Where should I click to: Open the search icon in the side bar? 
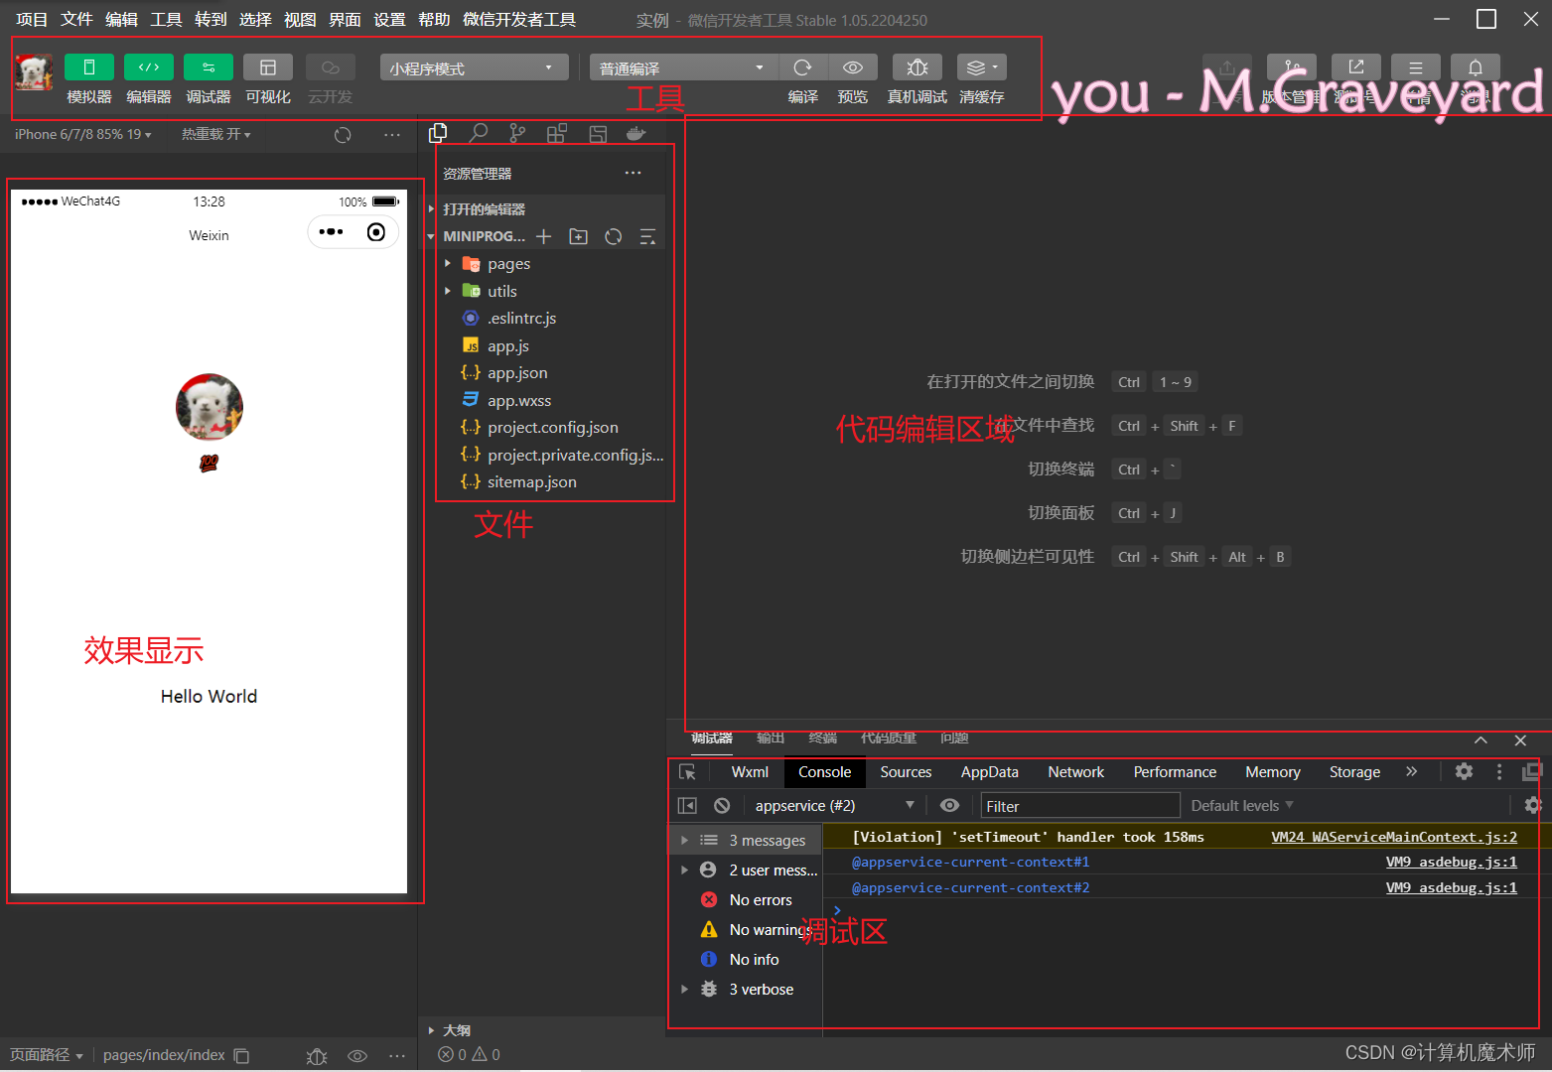[479, 133]
